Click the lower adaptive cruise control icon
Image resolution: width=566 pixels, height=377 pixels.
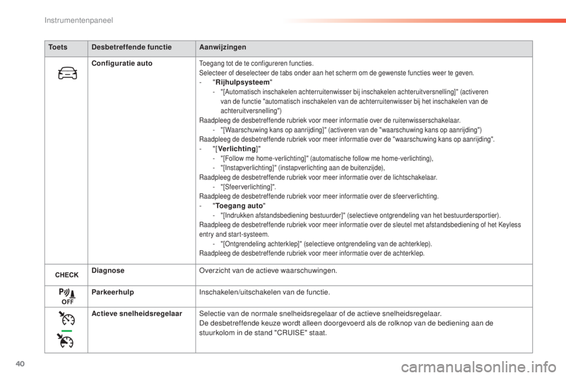(65, 340)
